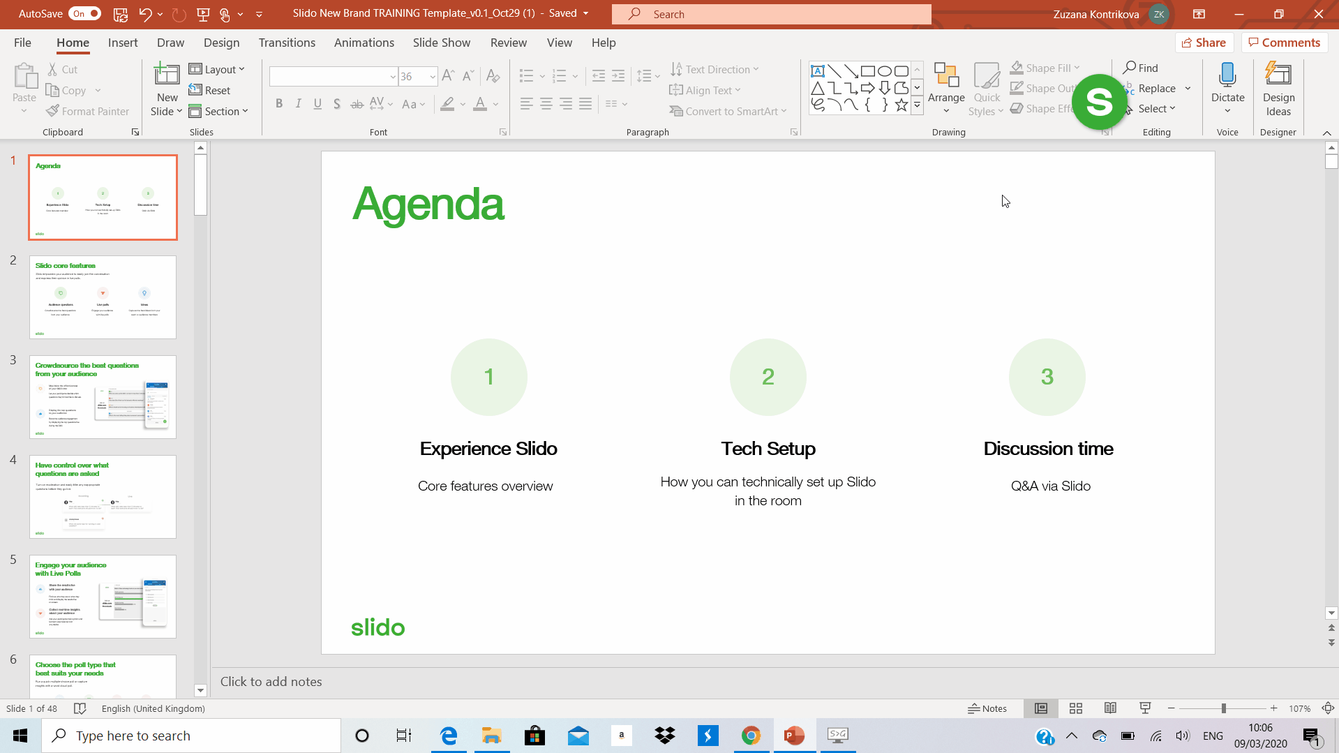Toggle Underline formatting
1339x753 pixels.
tap(317, 104)
